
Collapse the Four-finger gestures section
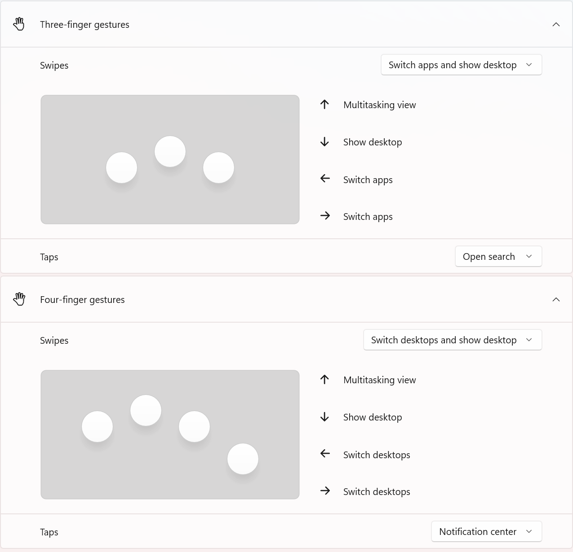556,300
